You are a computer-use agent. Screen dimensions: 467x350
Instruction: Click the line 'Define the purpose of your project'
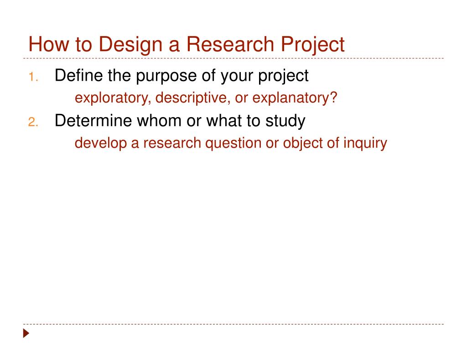(182, 76)
